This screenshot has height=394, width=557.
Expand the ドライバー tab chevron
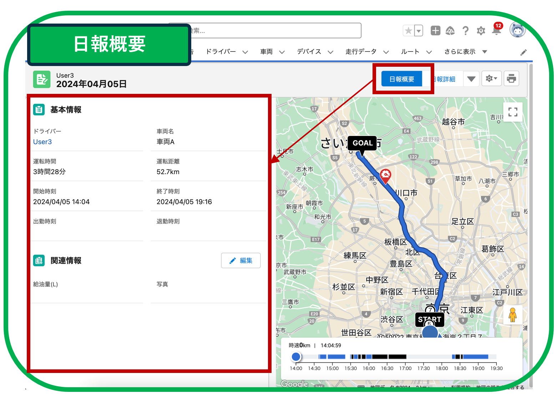[x=245, y=52]
